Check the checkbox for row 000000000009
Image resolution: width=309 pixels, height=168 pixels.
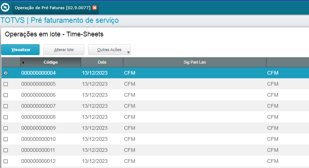tap(6, 128)
